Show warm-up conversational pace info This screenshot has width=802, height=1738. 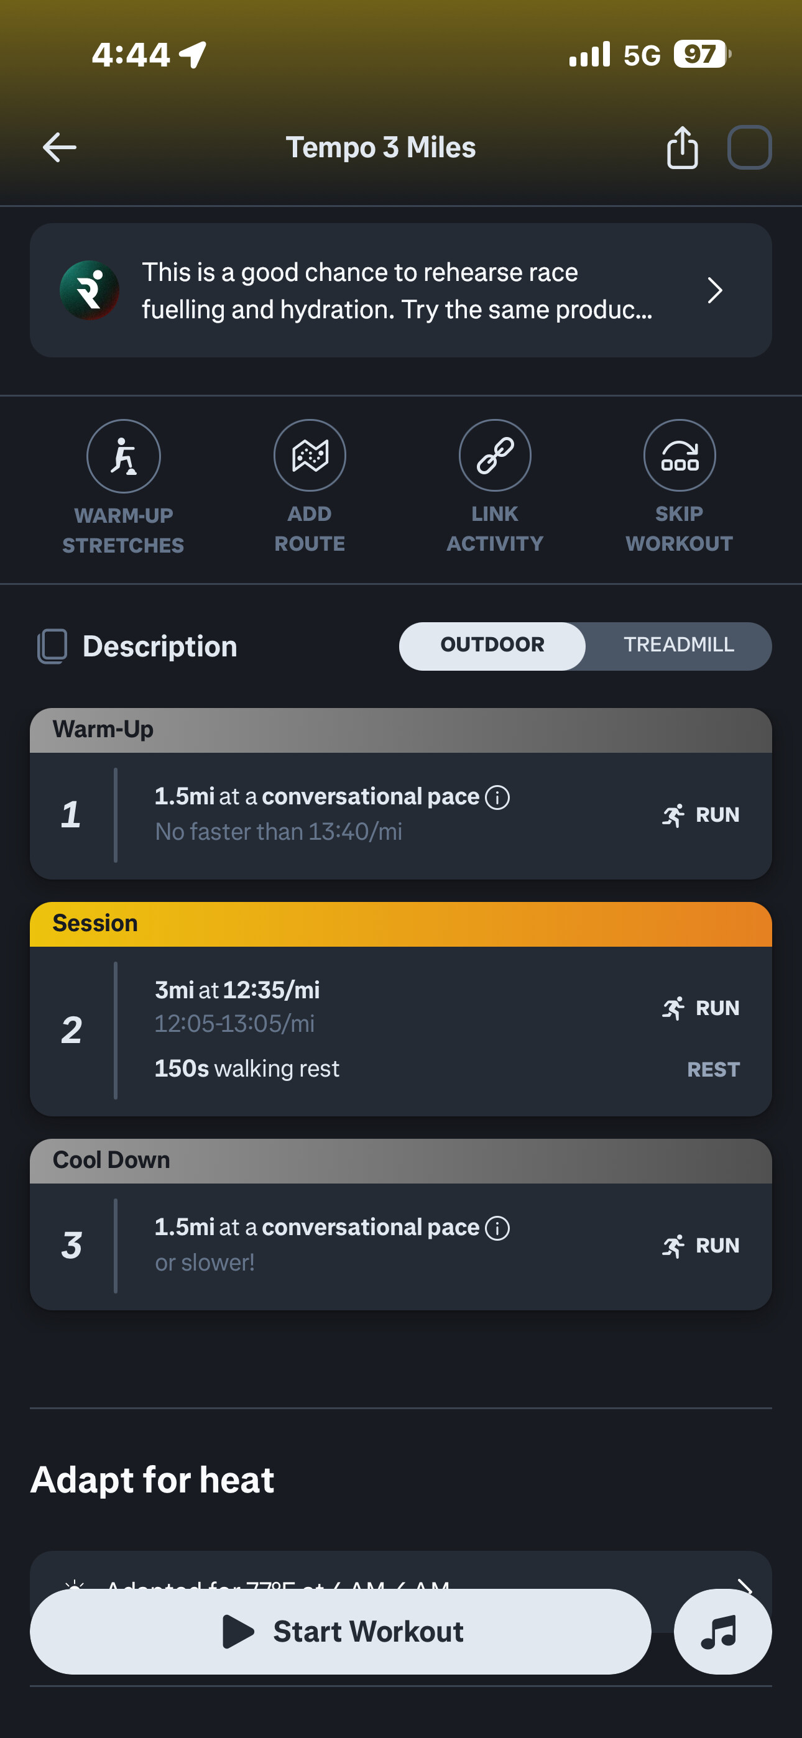pyautogui.click(x=497, y=798)
